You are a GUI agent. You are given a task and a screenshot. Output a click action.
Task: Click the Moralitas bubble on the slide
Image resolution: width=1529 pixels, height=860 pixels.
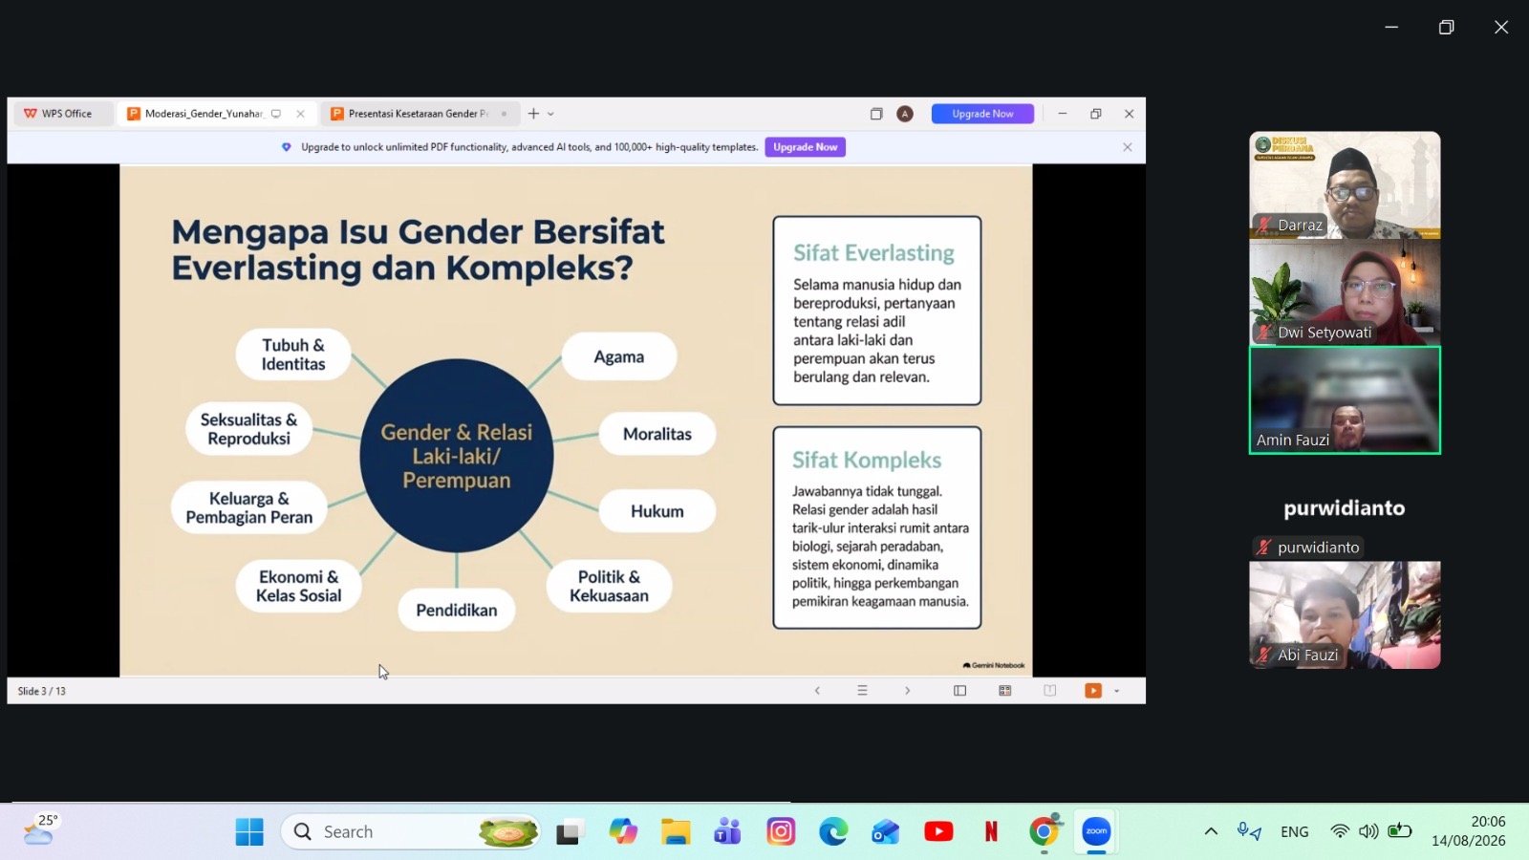point(657,434)
